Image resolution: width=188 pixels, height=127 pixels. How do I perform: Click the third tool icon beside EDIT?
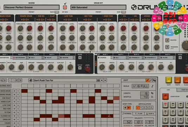click(154, 80)
